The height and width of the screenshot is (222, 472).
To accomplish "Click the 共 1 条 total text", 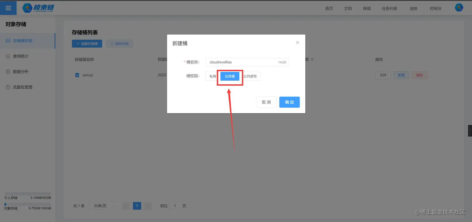I will click(x=79, y=206).
